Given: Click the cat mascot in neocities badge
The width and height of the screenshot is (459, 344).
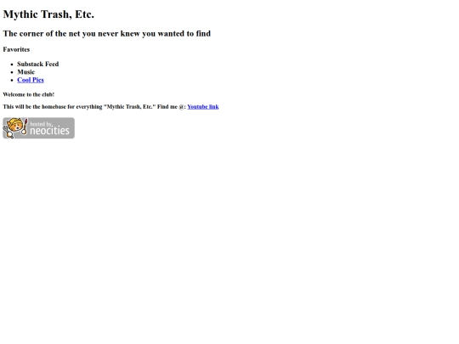Looking at the screenshot, I should point(14,127).
